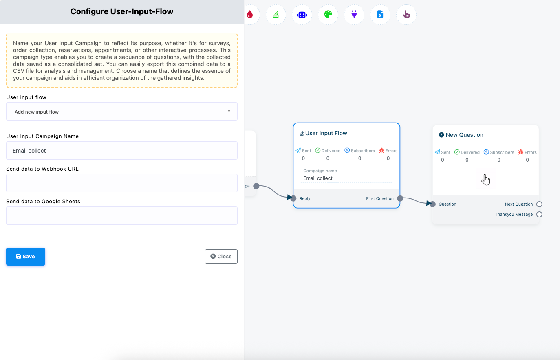Click the question mark icon on New Question

click(441, 135)
